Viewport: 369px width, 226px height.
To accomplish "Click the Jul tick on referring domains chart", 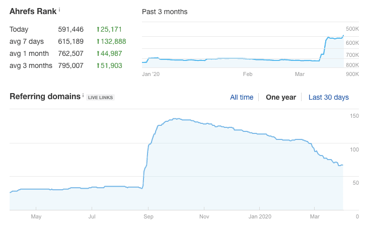I will click(x=92, y=216).
